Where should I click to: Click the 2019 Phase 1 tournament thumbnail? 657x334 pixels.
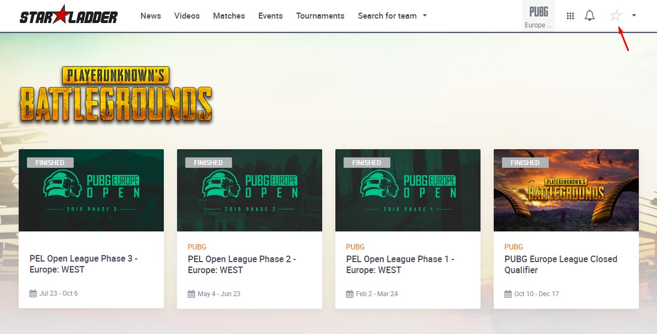tap(407, 190)
